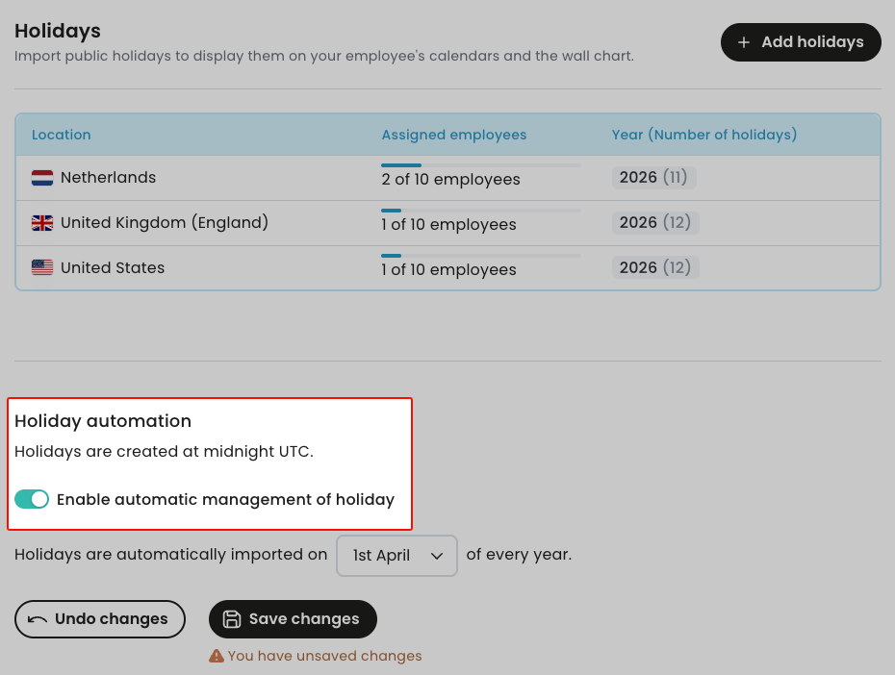Viewport: 895px width, 675px height.
Task: Click the undo arrow icon
Action: [36, 619]
